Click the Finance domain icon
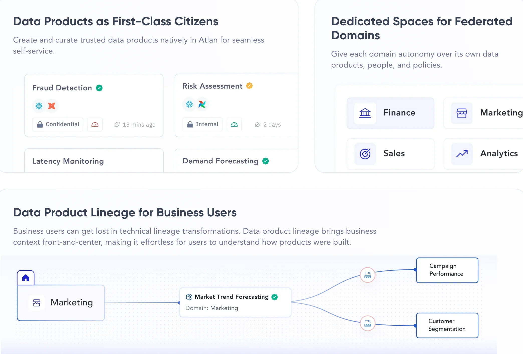This screenshot has height=354, width=523. 364,113
